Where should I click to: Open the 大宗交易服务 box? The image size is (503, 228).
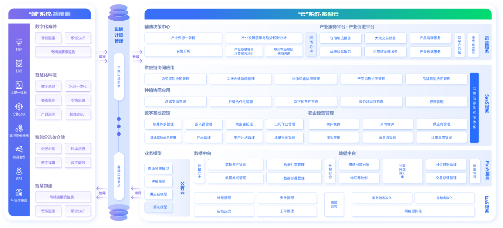[385, 38]
